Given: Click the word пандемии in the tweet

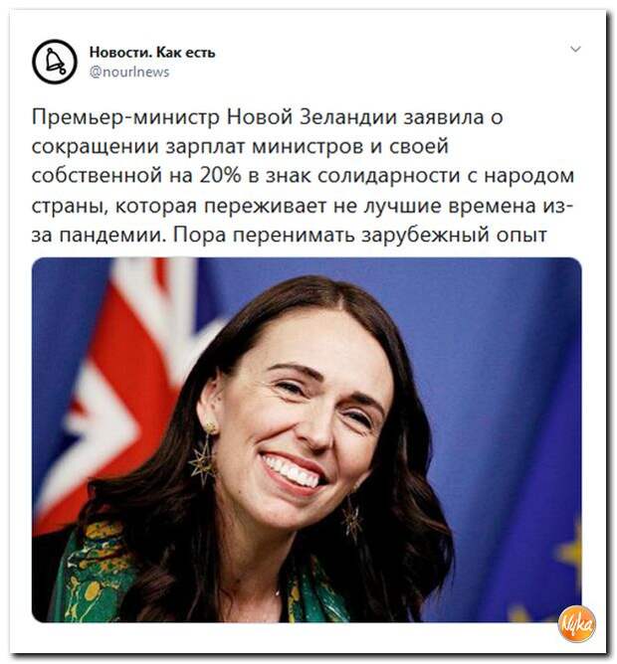Looking at the screenshot, I should pos(112,235).
